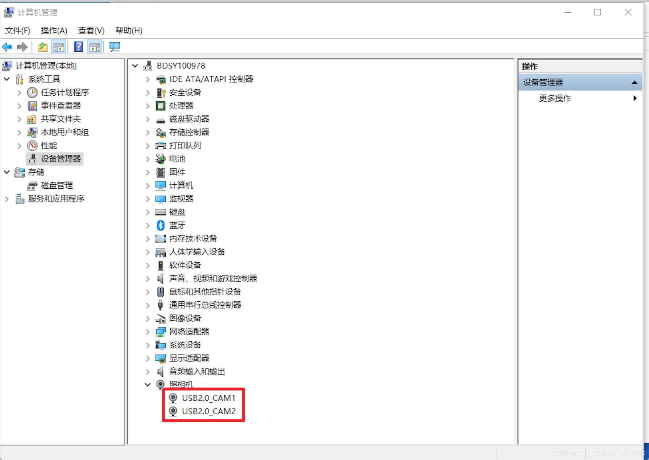Image resolution: width=649 pixels, height=460 pixels.
Task: Click the 鼠标和其他指针设备 mouse icon
Action: pyautogui.click(x=161, y=292)
